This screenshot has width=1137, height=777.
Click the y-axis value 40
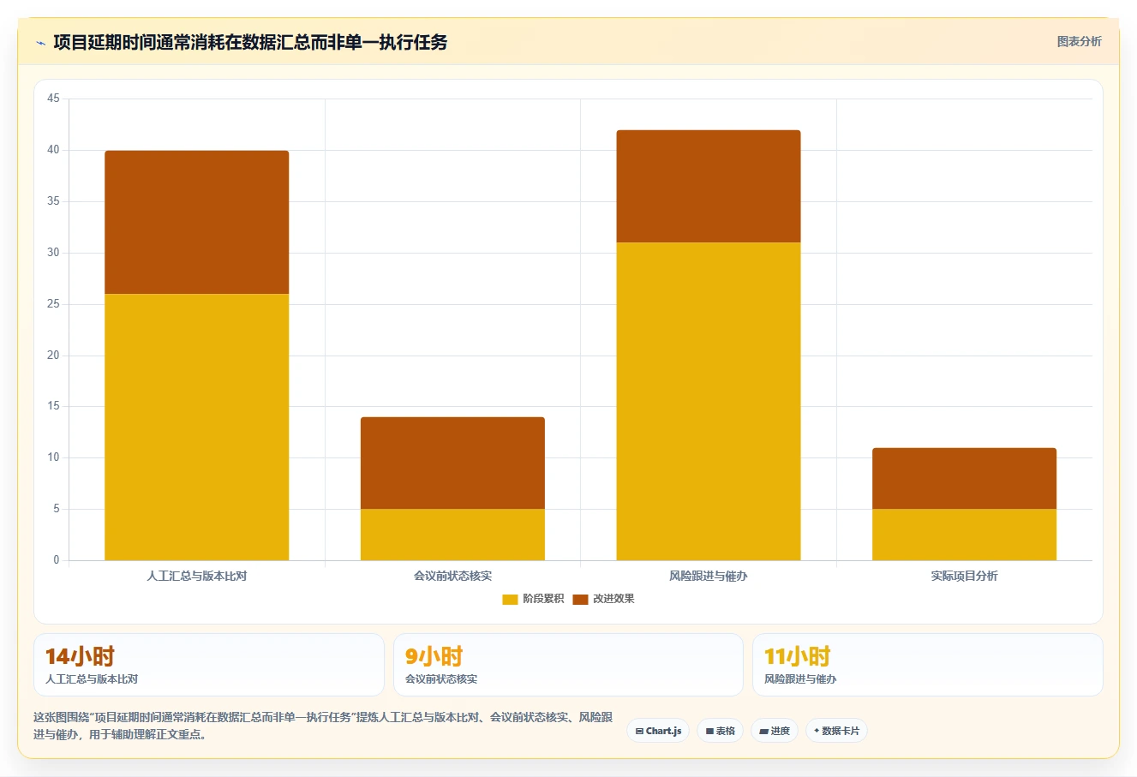tap(53, 150)
